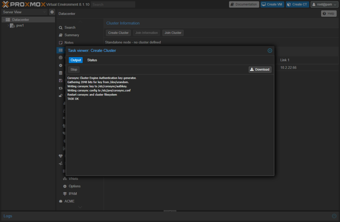Image resolution: width=340 pixels, height=222 pixels.
Task: Click 'Writing corosync key to /etc/corosync/authkey.' line
Action: coord(97,86)
